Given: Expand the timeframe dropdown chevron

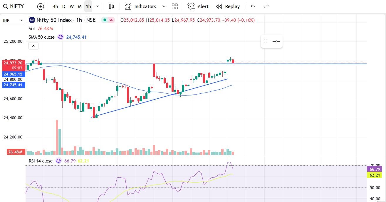Looking at the screenshot, I should (x=98, y=6).
